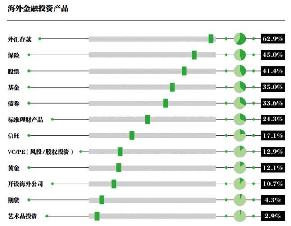Screen dimensions: 291x226
Task: Click the green diamond marker beside 外汇存款 label
Action: pyautogui.click(x=40, y=39)
